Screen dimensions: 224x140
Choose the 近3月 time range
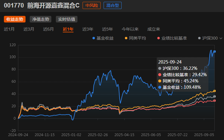coord(29,29)
